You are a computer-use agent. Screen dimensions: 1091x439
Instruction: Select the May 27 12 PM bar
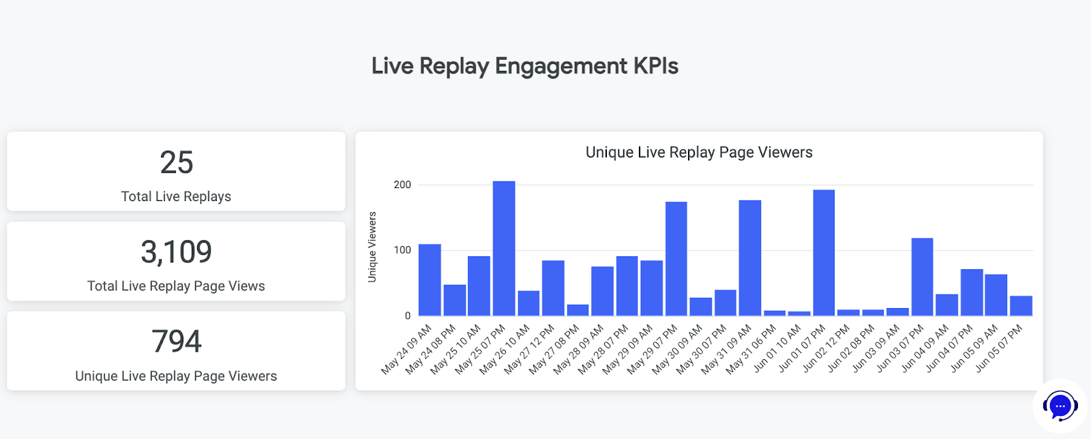553,288
